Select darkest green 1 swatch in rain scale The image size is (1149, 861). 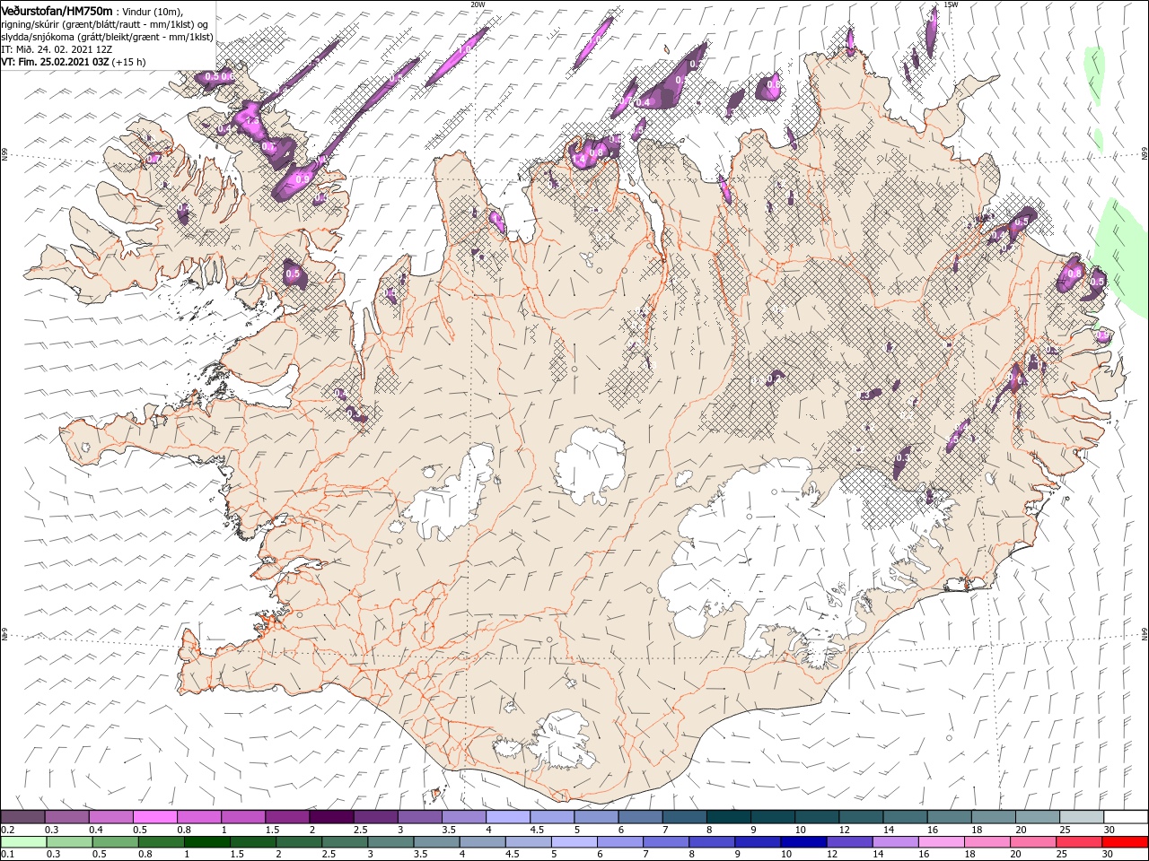(x=206, y=842)
